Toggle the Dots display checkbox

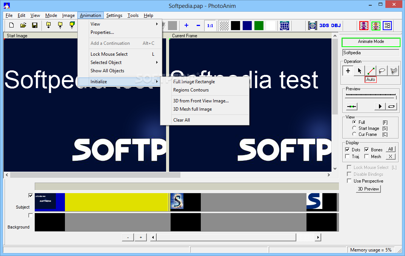pos(347,149)
